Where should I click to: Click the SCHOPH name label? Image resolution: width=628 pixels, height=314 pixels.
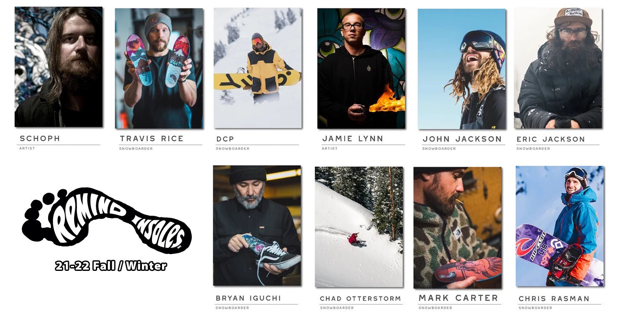pos(40,138)
